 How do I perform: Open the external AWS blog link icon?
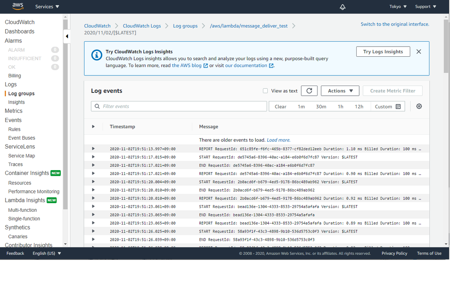(205, 66)
